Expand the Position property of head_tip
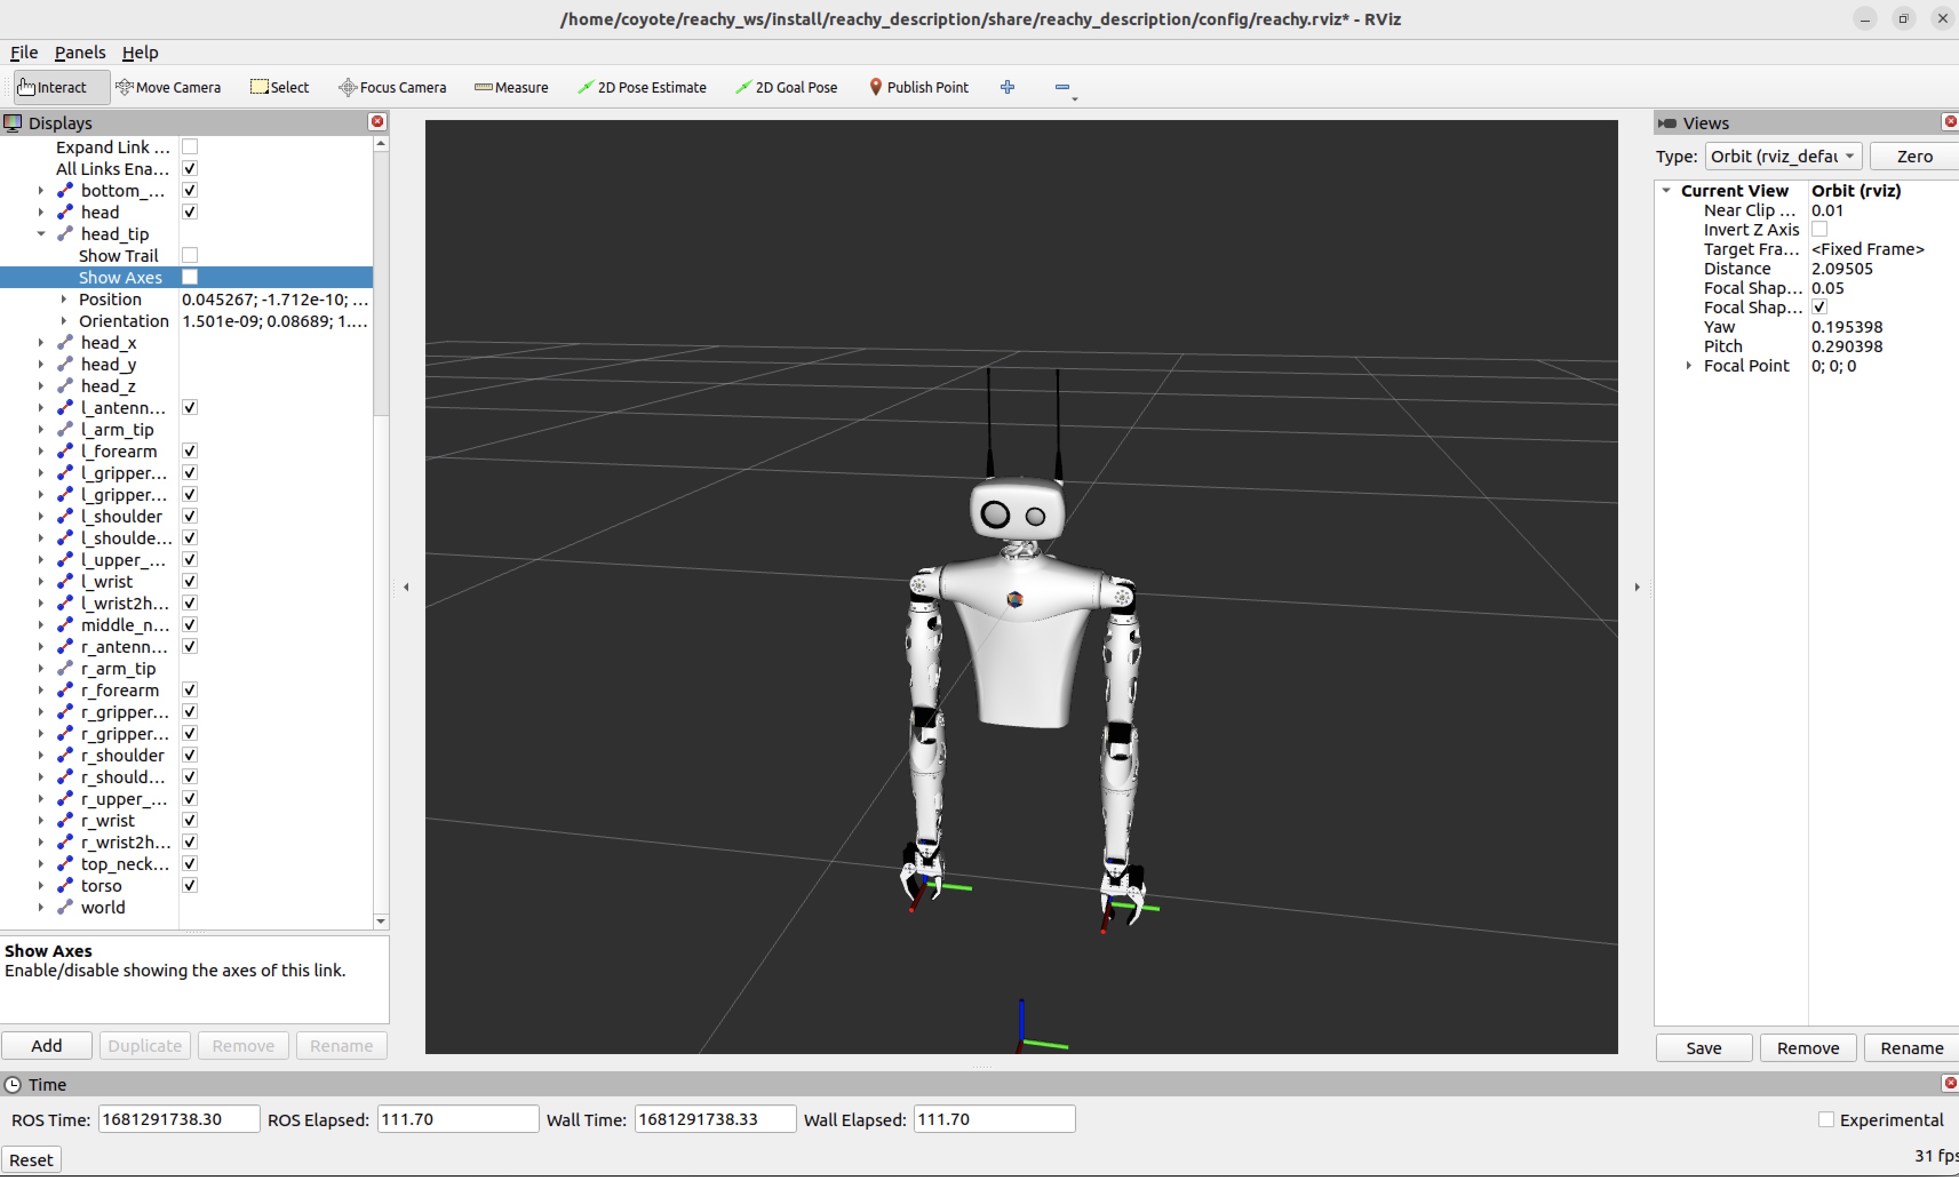The image size is (1959, 1177). (x=63, y=299)
